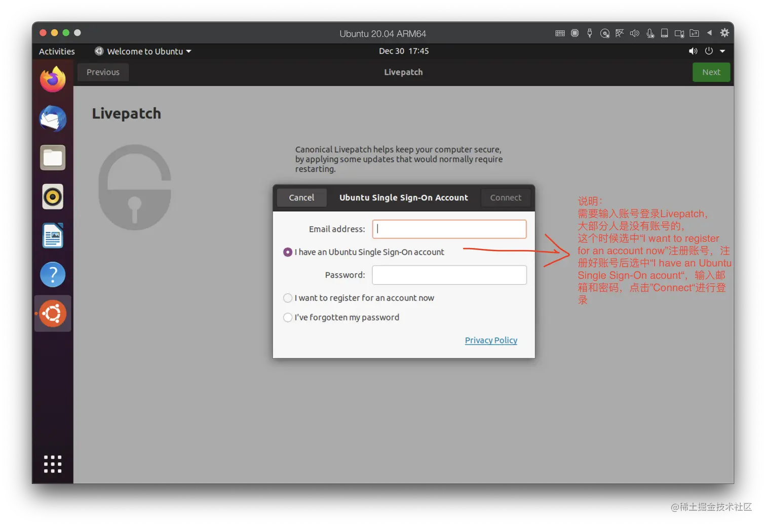The height and width of the screenshot is (526, 766).
Task: Click the VM toolbar keyboard icon
Action: point(560,32)
